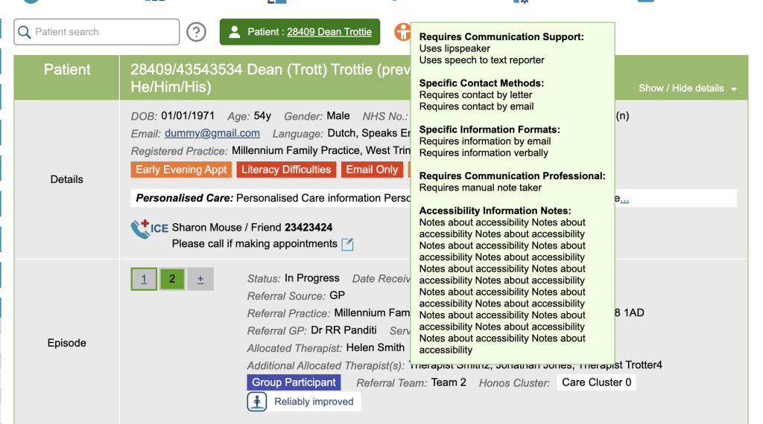The height and width of the screenshot is (424, 763).
Task: Edit the emergency contact note icon
Action: [x=347, y=244]
